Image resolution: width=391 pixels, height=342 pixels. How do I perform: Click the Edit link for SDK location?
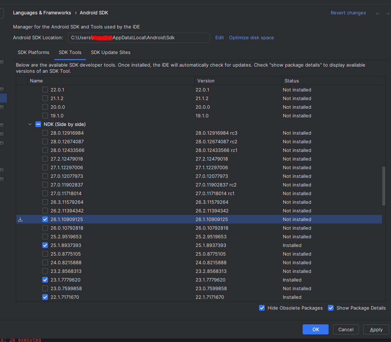click(x=219, y=37)
